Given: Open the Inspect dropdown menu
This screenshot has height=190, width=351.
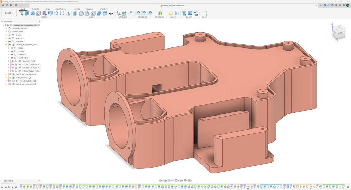Looking at the screenshot, I should pyautogui.click(x=173, y=17).
